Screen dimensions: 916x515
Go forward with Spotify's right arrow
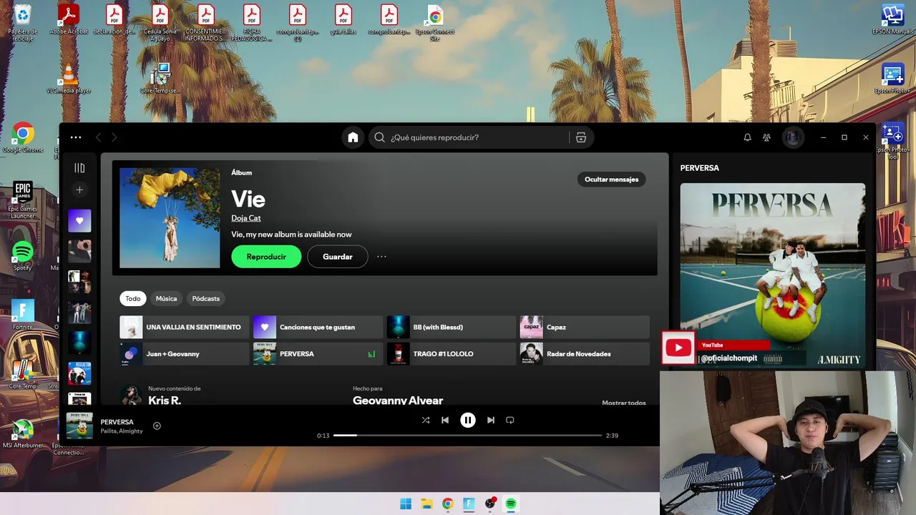pos(114,137)
